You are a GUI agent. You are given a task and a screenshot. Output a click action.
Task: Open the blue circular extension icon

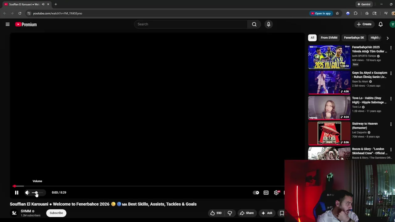click(348, 13)
